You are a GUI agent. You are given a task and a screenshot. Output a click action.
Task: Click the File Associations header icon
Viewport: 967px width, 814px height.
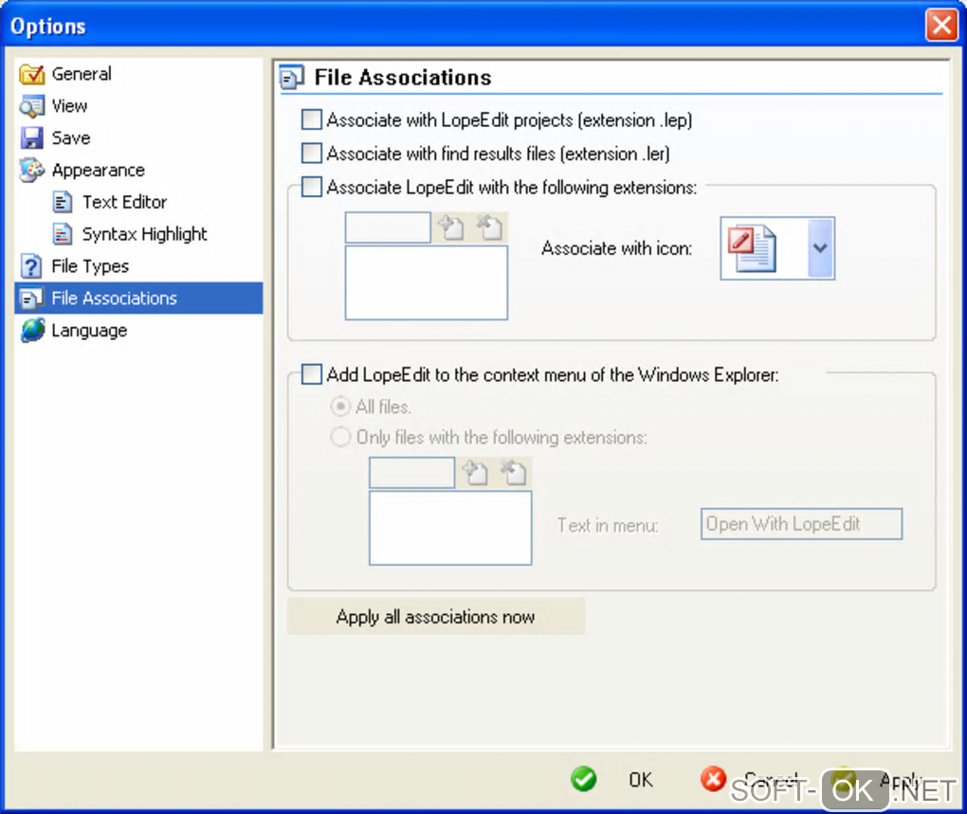[x=291, y=78]
